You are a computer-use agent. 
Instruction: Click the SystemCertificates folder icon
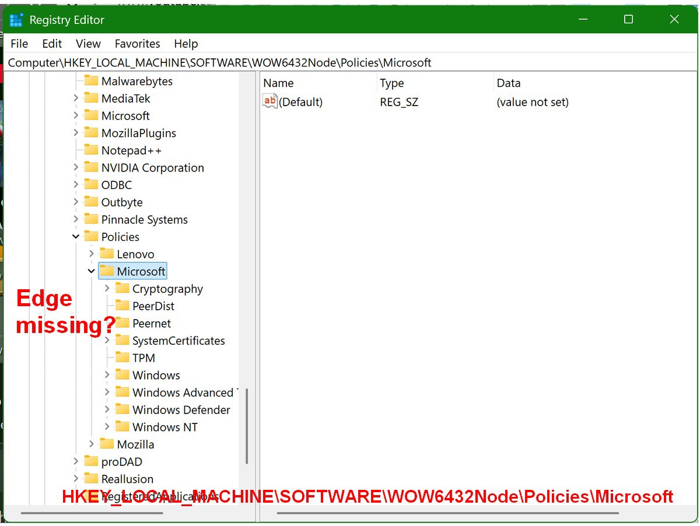pyautogui.click(x=123, y=341)
